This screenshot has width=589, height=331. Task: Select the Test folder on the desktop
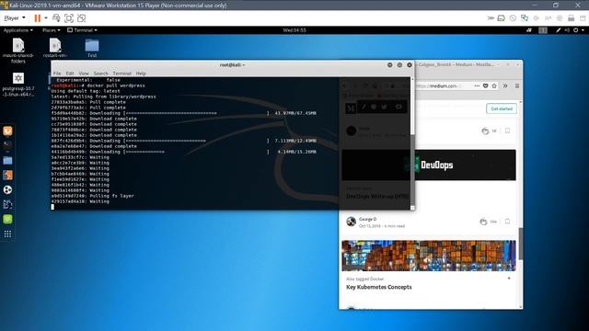92,48
